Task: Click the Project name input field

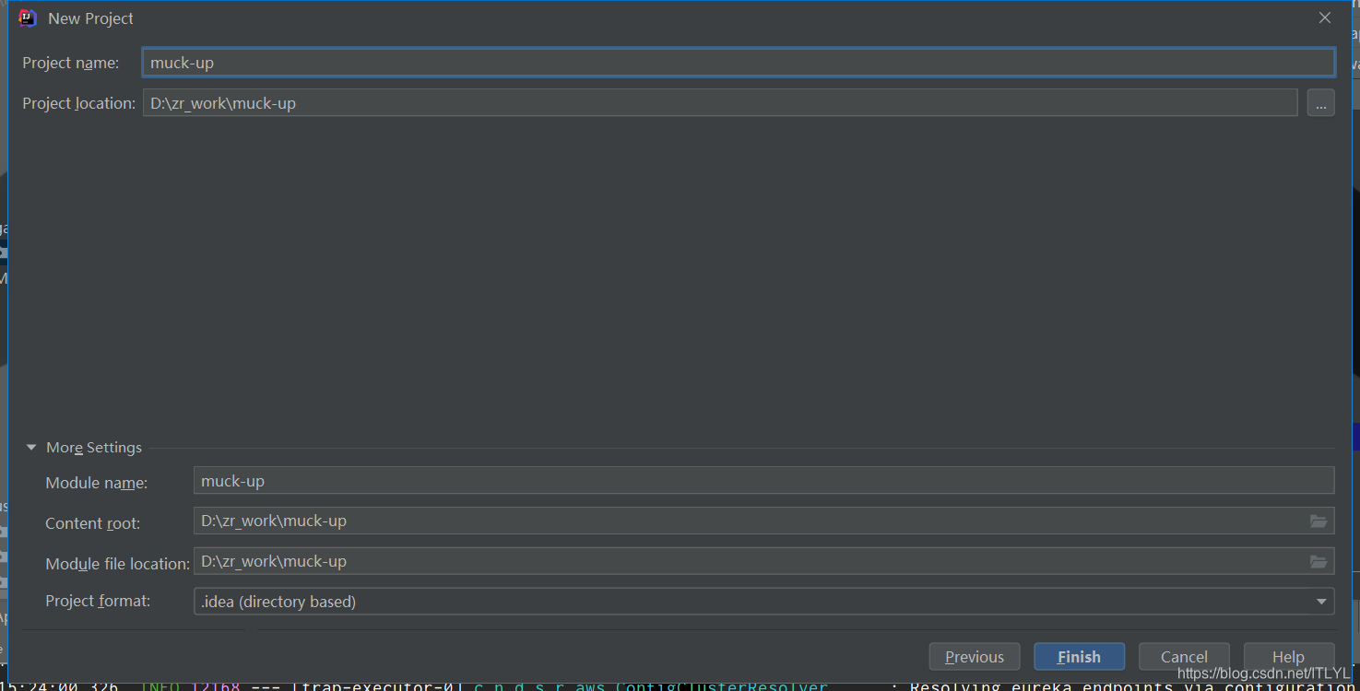Action: tap(739, 63)
